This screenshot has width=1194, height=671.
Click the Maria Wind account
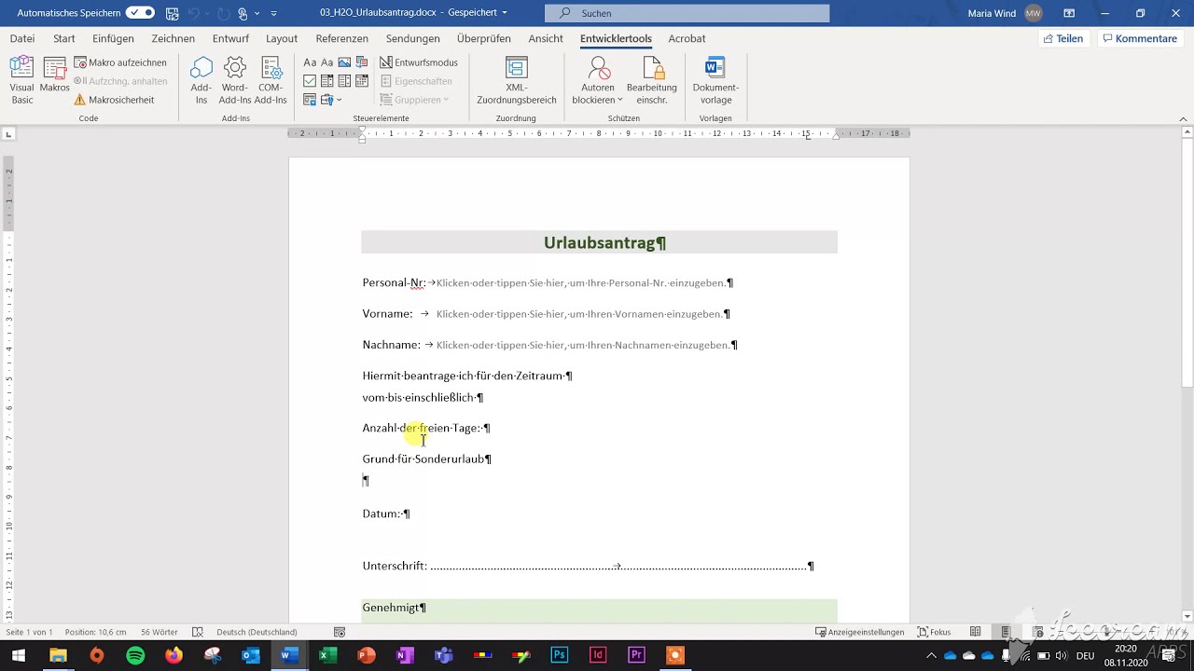[x=1005, y=13]
